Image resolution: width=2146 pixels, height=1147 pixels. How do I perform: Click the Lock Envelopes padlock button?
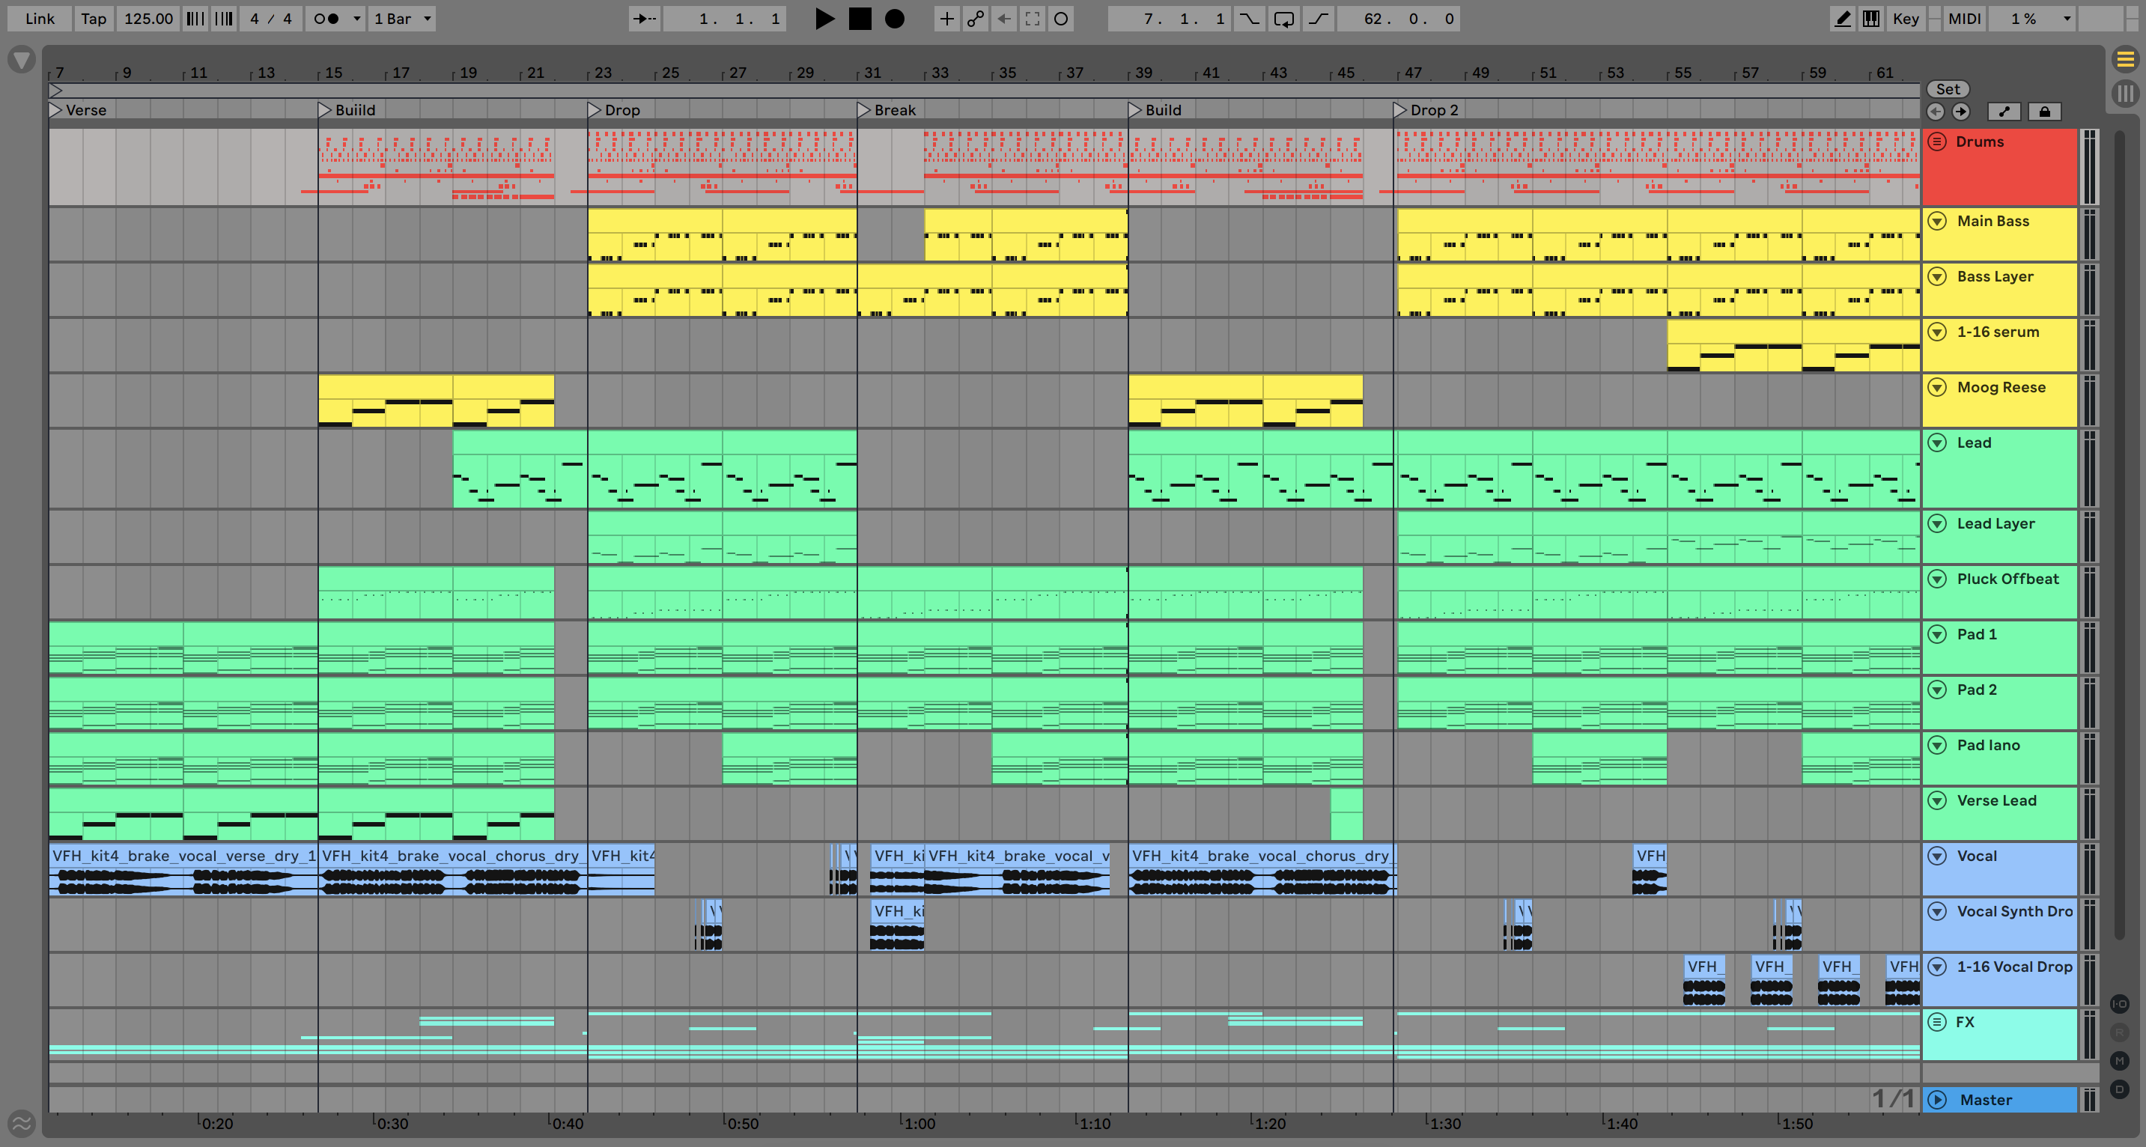click(x=2044, y=112)
